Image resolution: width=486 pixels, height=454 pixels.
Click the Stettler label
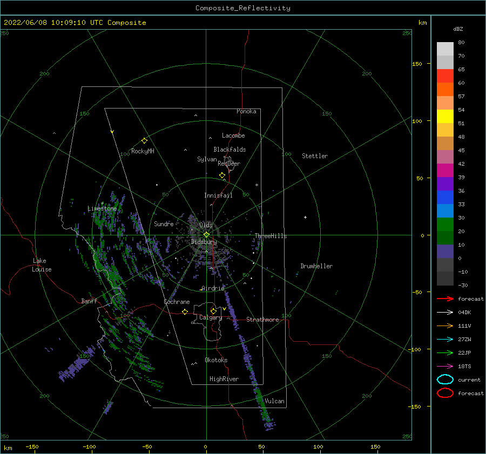[315, 156]
